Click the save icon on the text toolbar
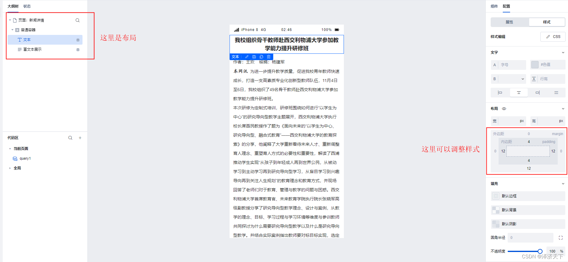 click(x=254, y=57)
